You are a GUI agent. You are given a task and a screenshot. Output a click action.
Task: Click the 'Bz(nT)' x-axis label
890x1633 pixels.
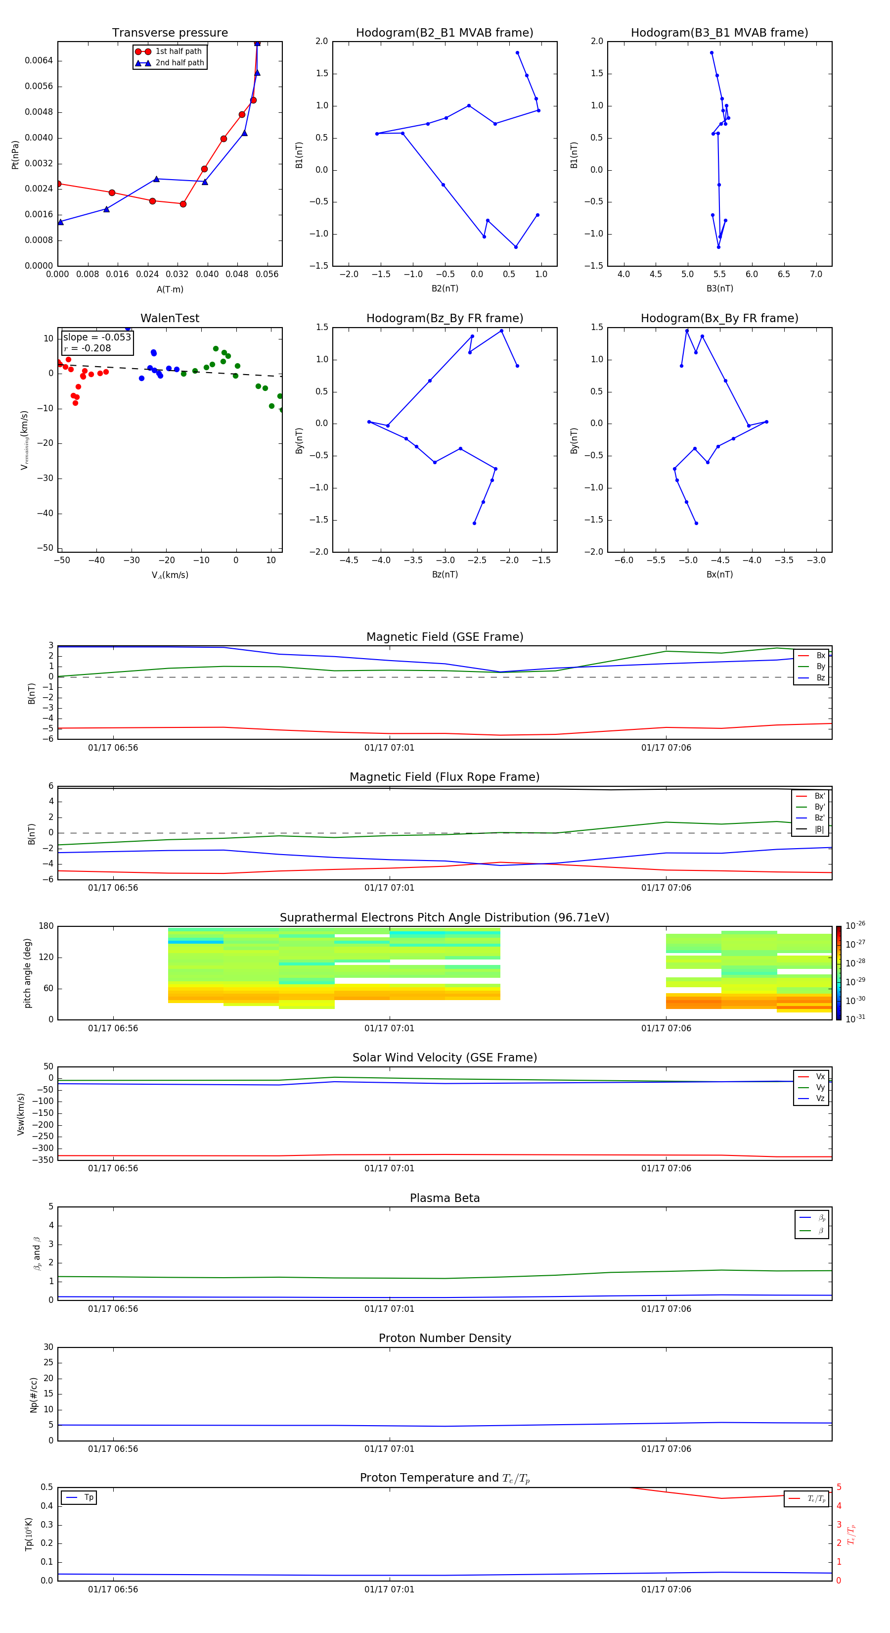(x=445, y=575)
